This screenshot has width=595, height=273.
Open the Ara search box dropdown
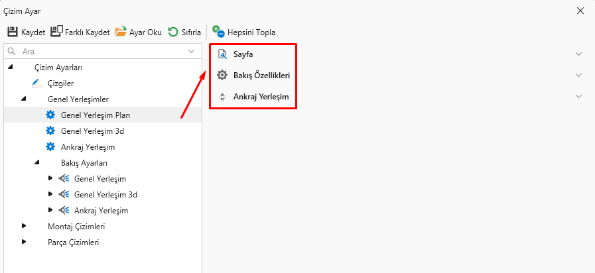(192, 51)
